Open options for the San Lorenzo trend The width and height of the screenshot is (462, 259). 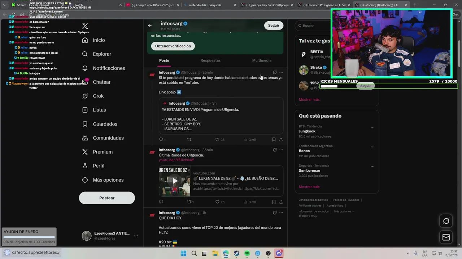372,167
